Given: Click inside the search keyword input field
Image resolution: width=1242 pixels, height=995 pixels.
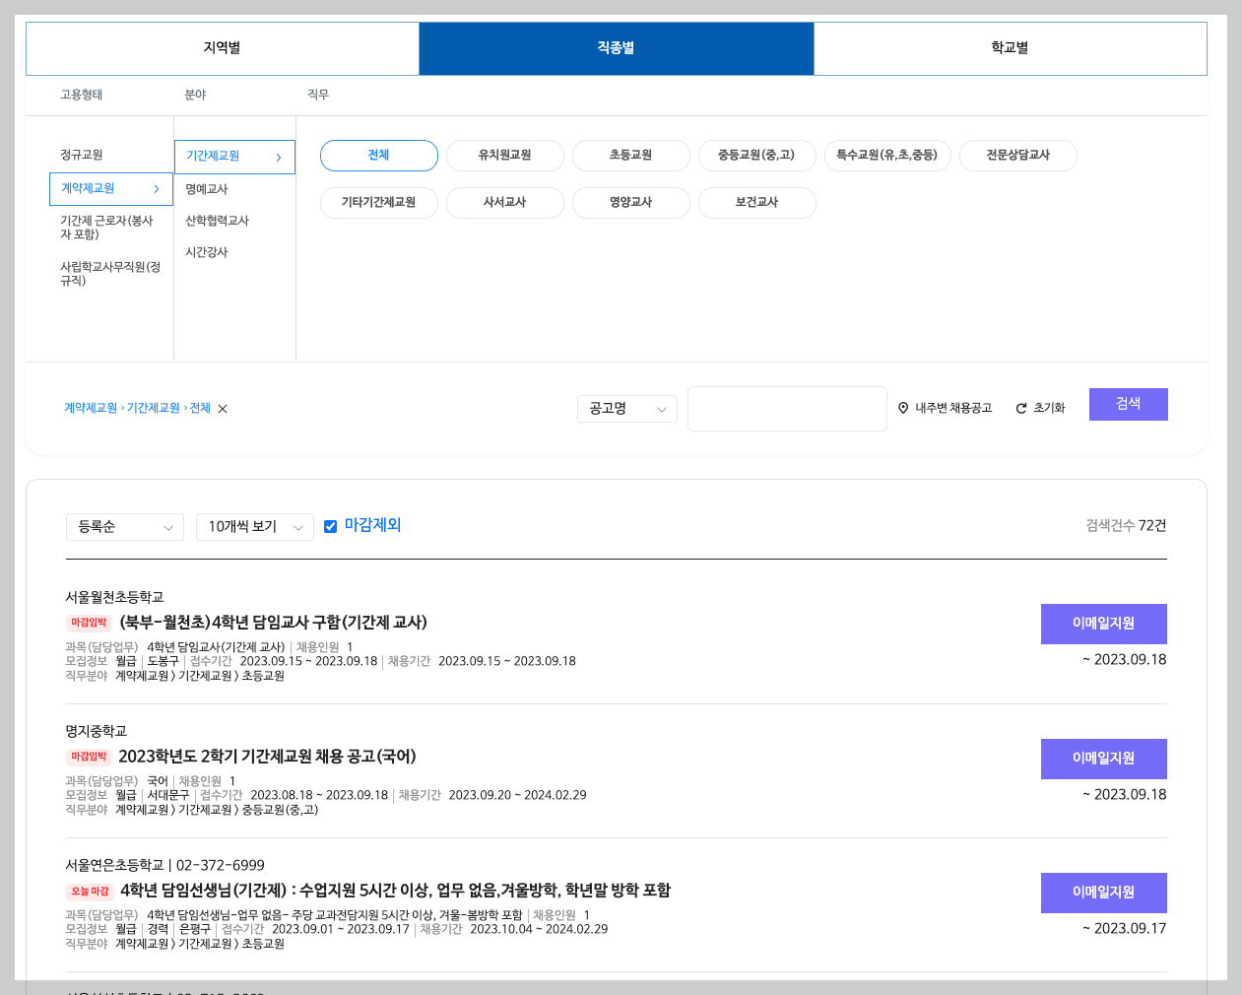Looking at the screenshot, I should click(x=787, y=408).
